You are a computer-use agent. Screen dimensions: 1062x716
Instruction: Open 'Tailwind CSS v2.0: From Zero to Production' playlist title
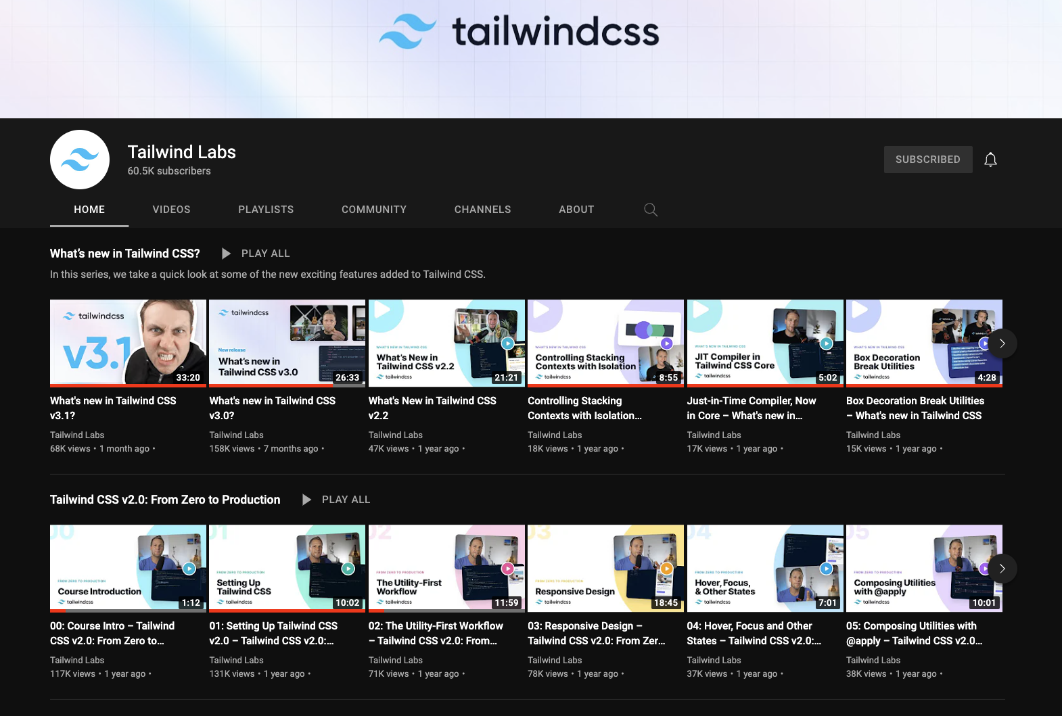165,500
